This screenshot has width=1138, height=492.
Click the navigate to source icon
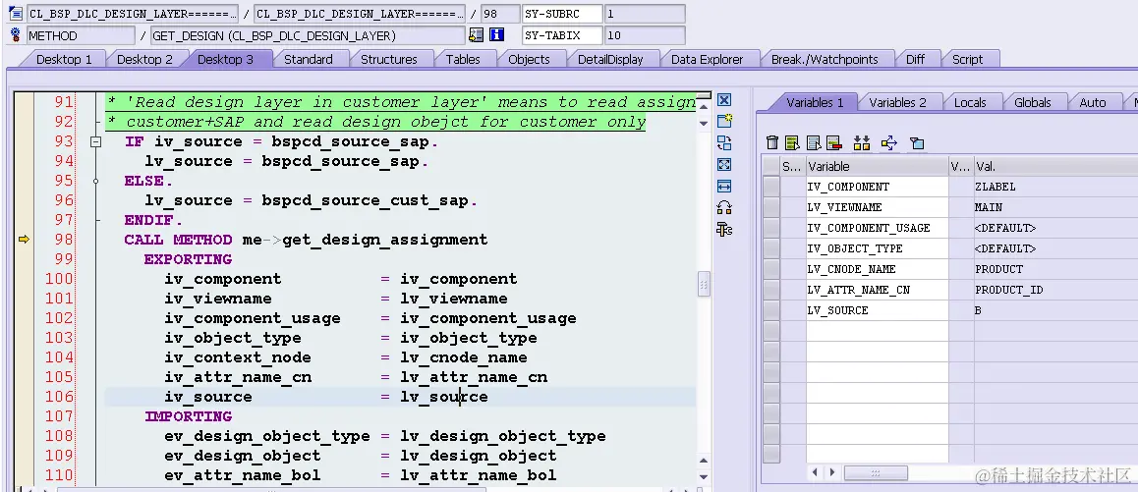(476, 34)
